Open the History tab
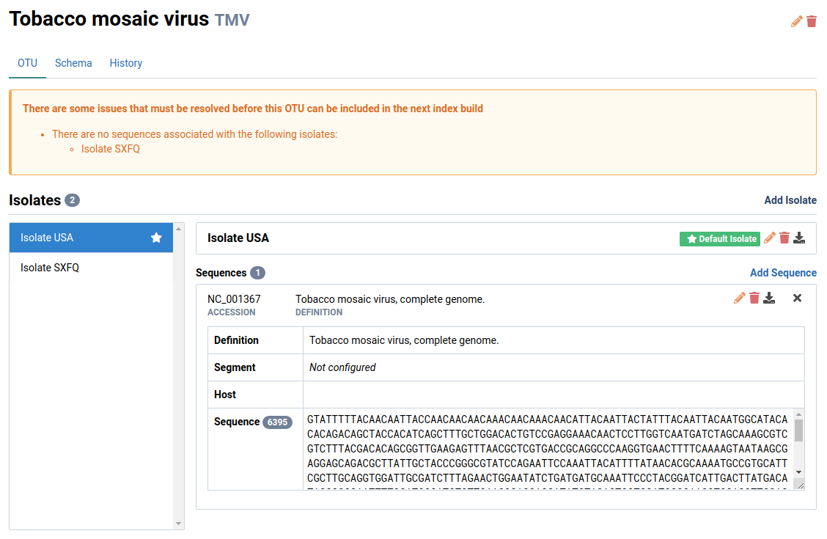Screen dimensions: 827x539 tap(125, 63)
